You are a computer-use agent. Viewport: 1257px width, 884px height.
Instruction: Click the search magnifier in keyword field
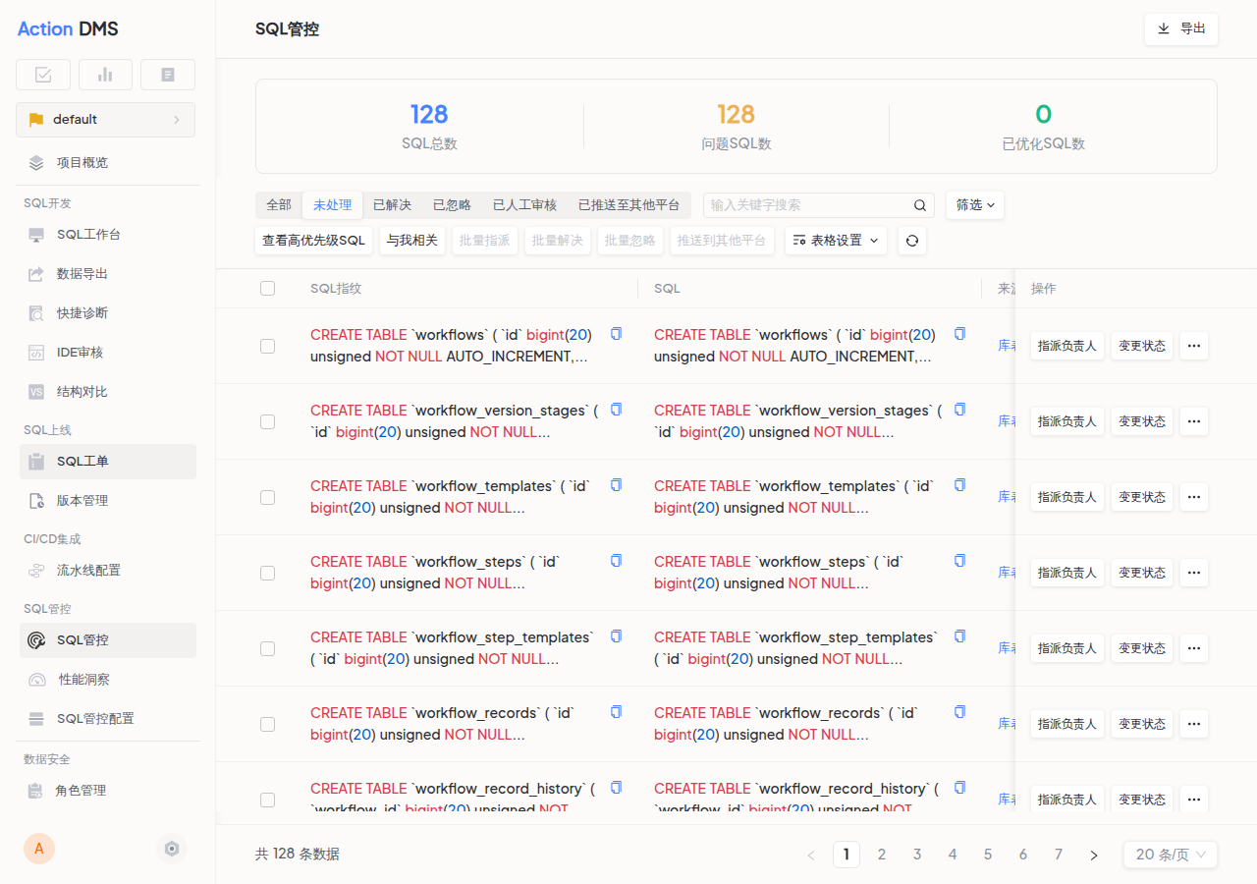pos(919,205)
